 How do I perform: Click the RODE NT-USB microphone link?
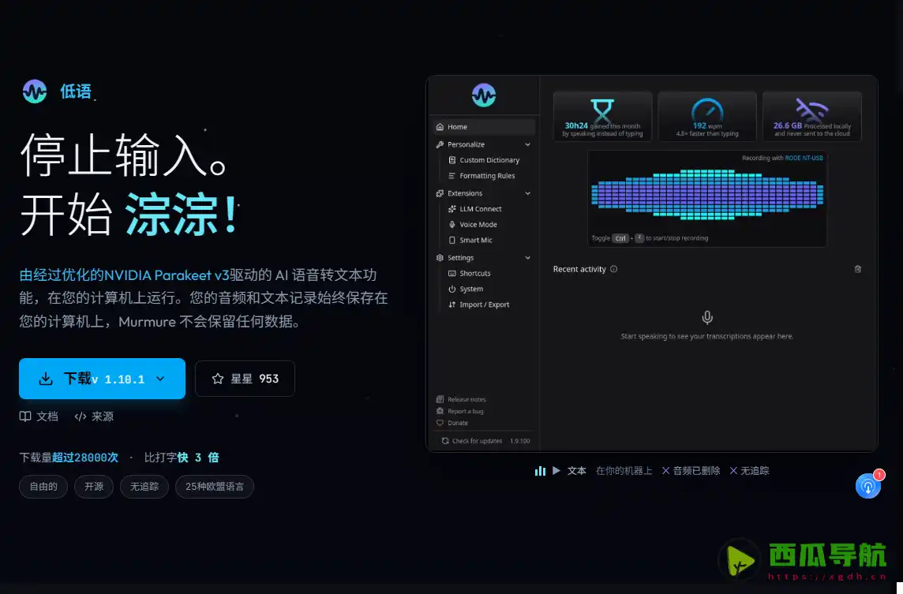click(x=804, y=158)
